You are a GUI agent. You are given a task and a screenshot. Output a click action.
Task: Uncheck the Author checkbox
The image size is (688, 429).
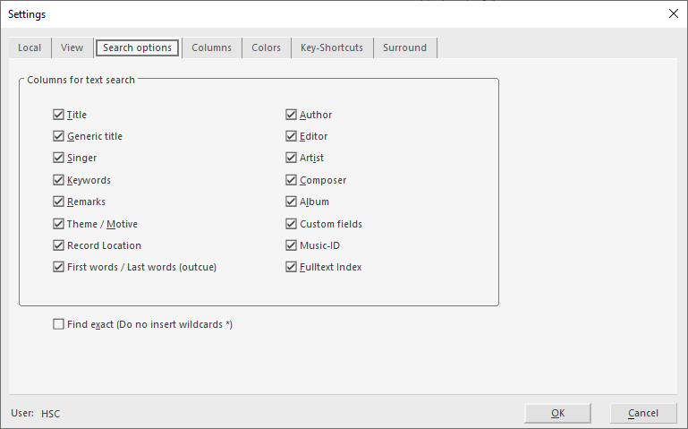(x=292, y=115)
